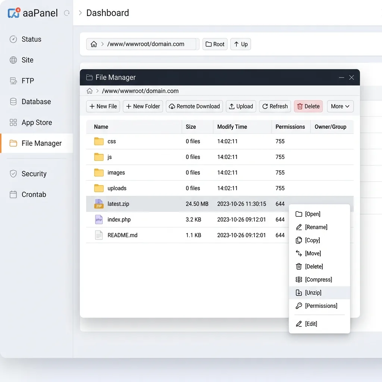Screen dimensions: 382x382
Task: Click the js folder icon
Action: [99, 157]
